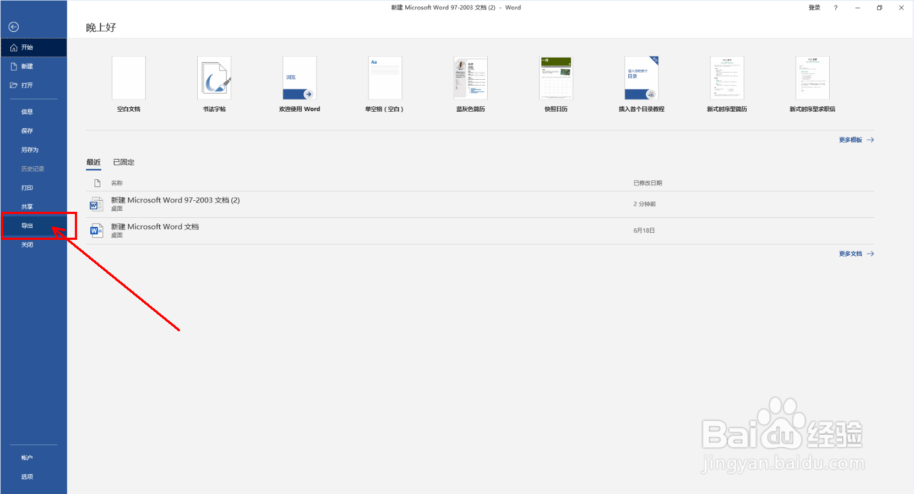Select the 新式时序型简历 template thumbnail
Image resolution: width=914 pixels, height=494 pixels.
727,78
